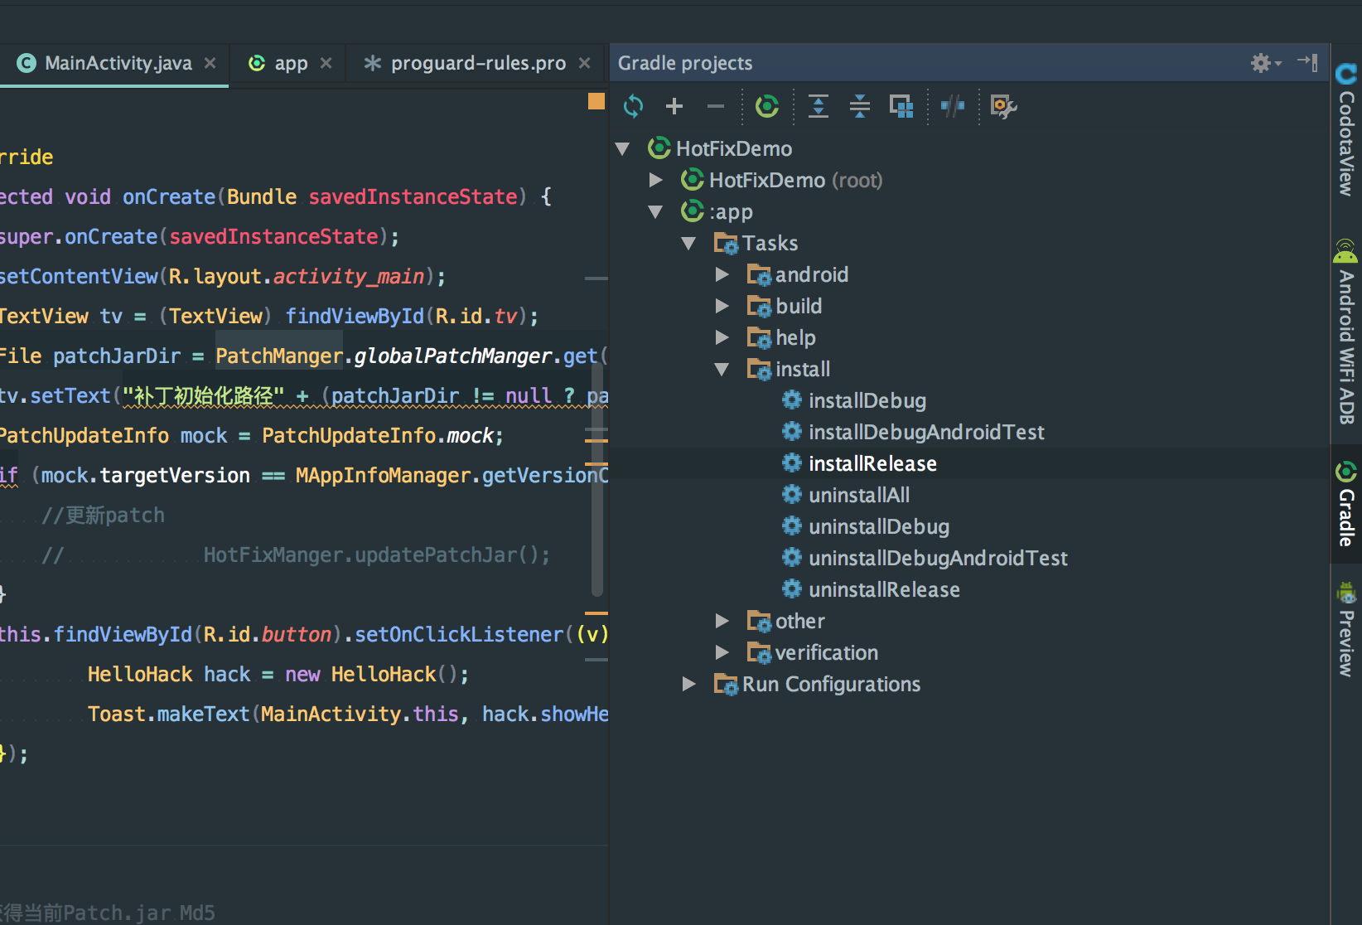The height and width of the screenshot is (925, 1362).
Task: Expand Run Configurations node
Action: pos(689,684)
